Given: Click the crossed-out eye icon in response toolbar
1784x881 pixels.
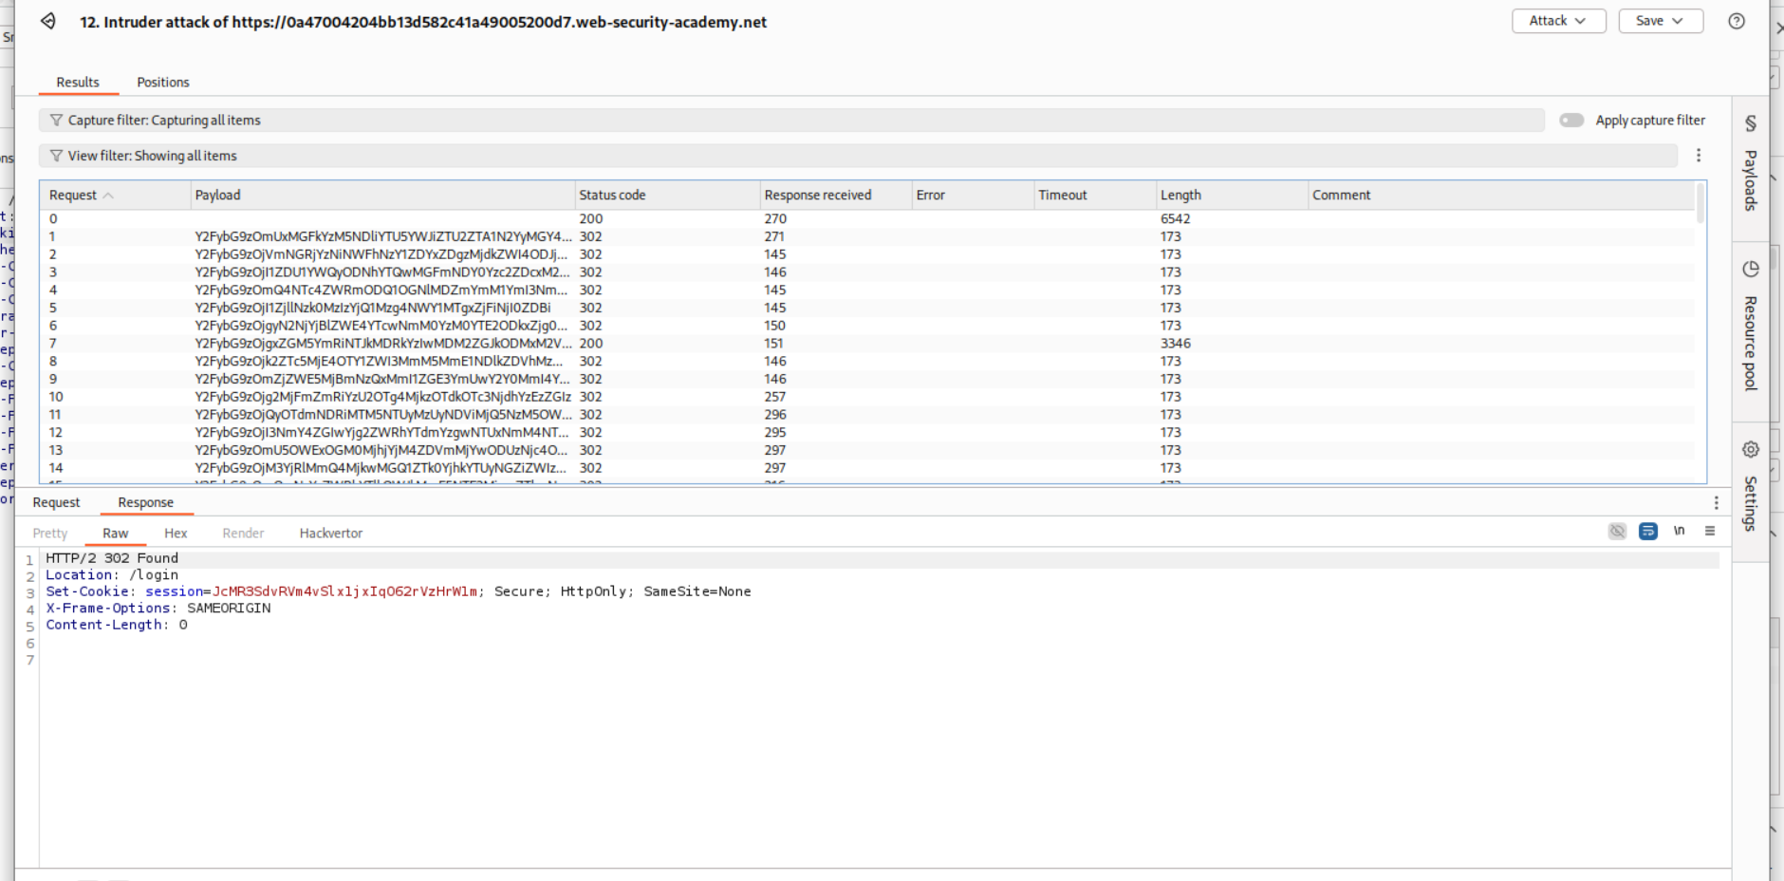Looking at the screenshot, I should (x=1617, y=531).
